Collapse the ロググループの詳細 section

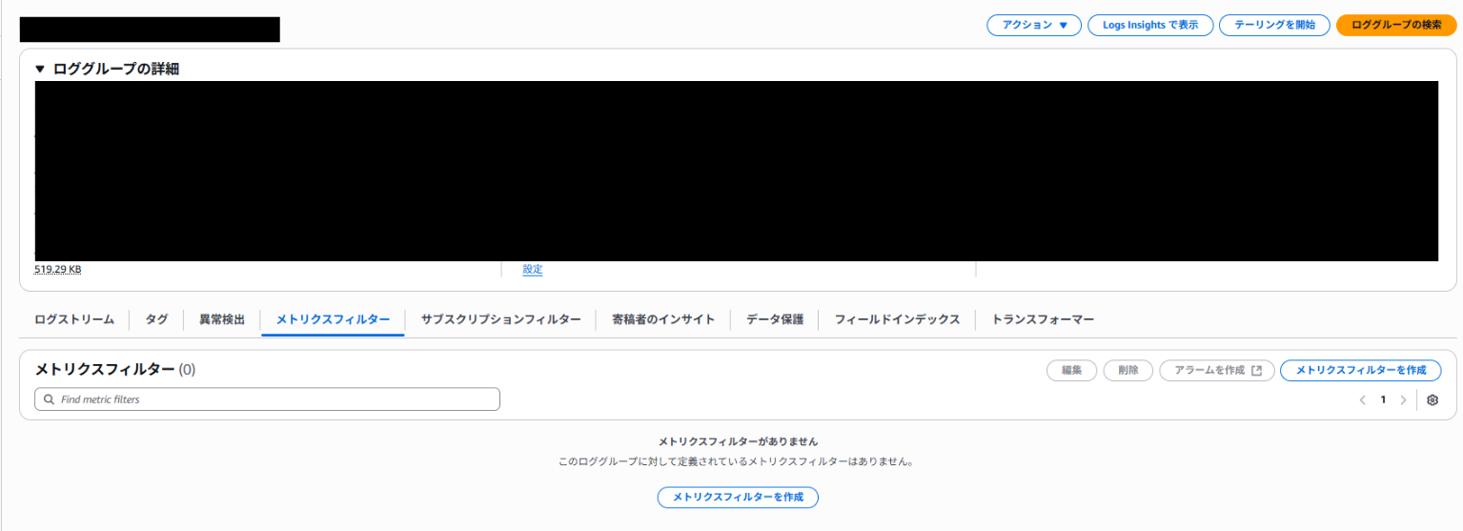click(x=40, y=69)
